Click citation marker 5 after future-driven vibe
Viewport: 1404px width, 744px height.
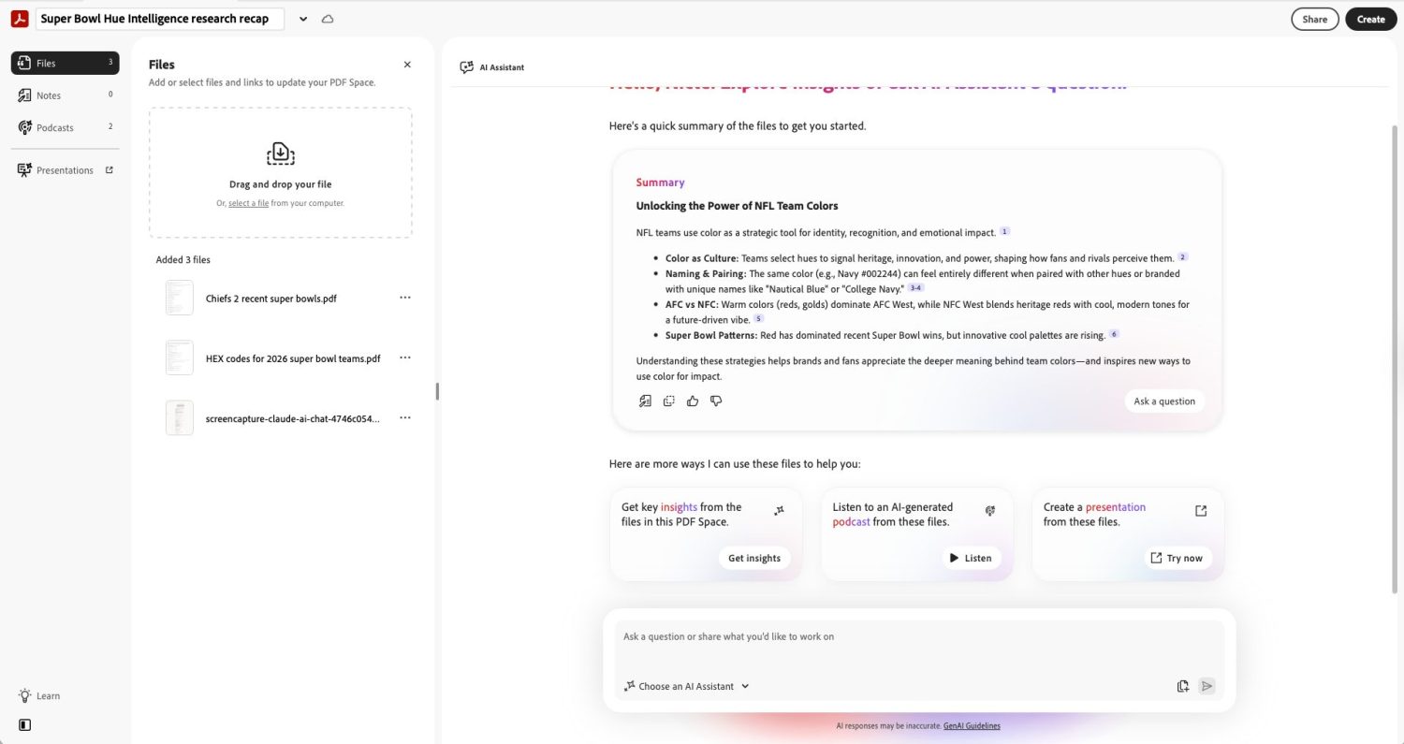point(758,319)
